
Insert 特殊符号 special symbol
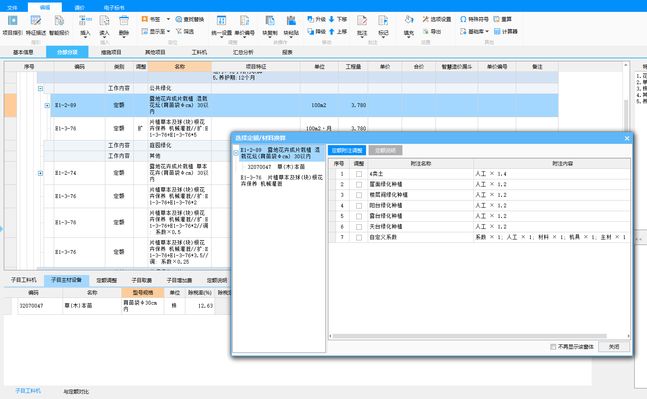[x=474, y=19]
